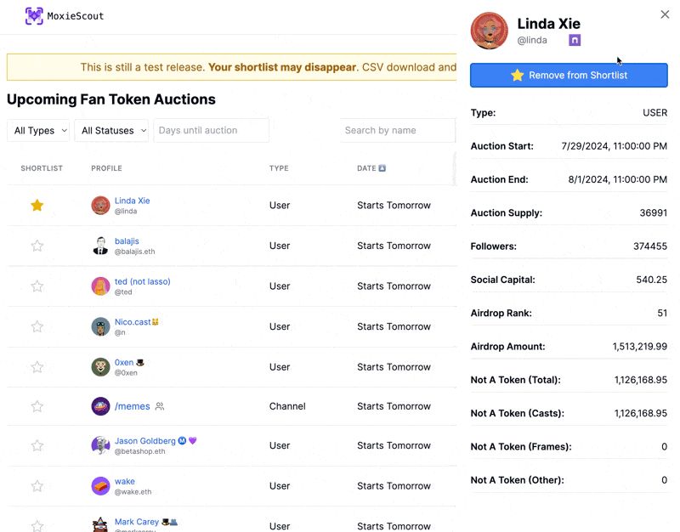Screen dimensions: 680x532
Task: Click the sort icon next to DATE header
Action: (382, 168)
